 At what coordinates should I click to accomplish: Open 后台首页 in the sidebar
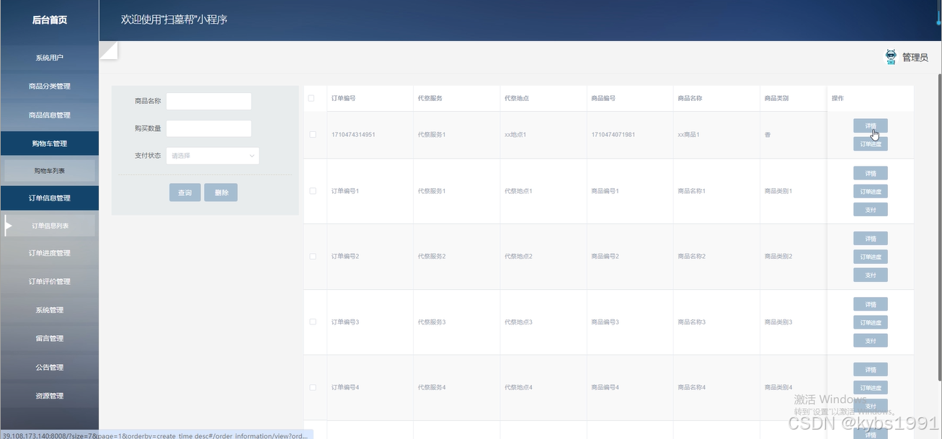pos(50,20)
